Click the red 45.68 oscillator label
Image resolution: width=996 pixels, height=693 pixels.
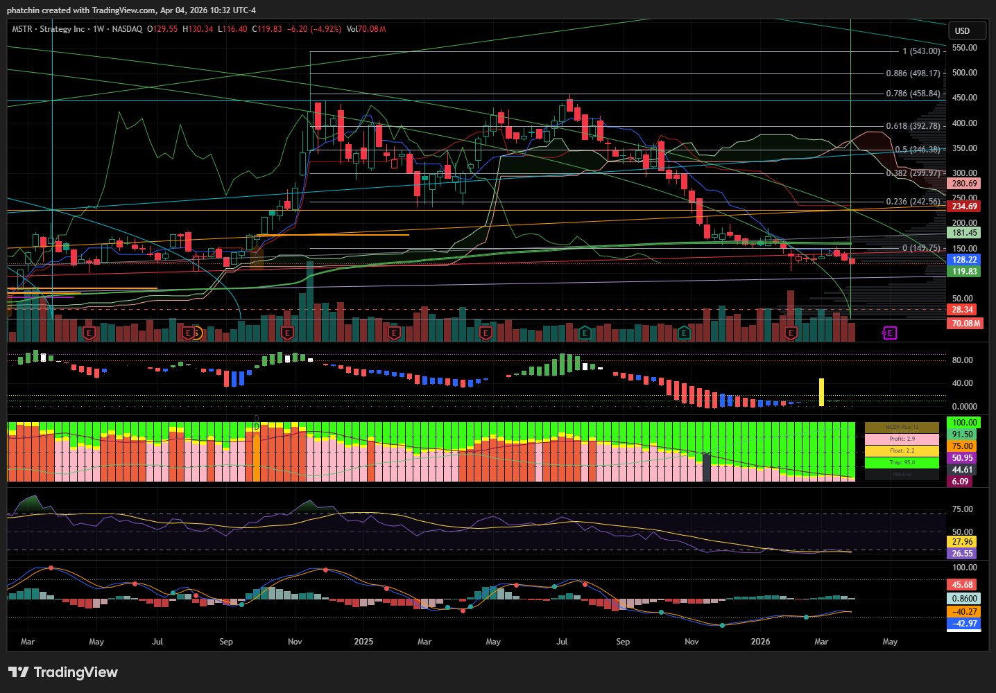pyautogui.click(x=962, y=585)
